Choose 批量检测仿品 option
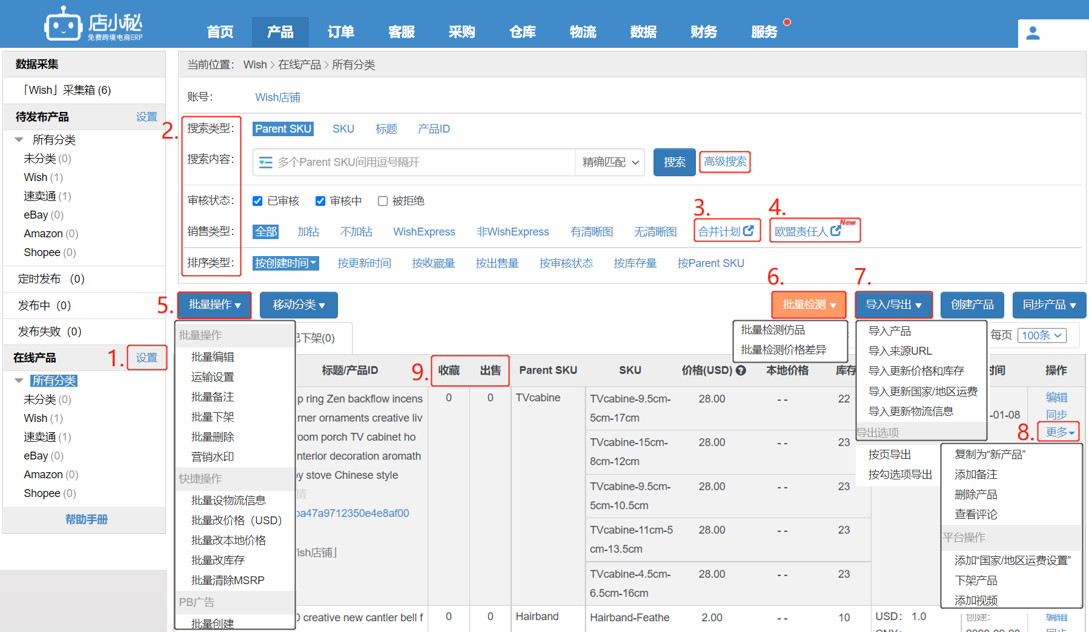The height and width of the screenshot is (632, 1089). click(x=773, y=330)
